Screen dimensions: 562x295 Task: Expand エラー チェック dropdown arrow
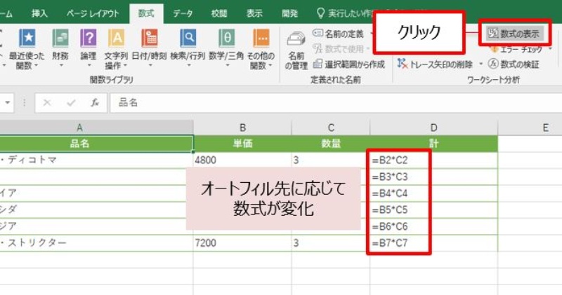point(551,49)
